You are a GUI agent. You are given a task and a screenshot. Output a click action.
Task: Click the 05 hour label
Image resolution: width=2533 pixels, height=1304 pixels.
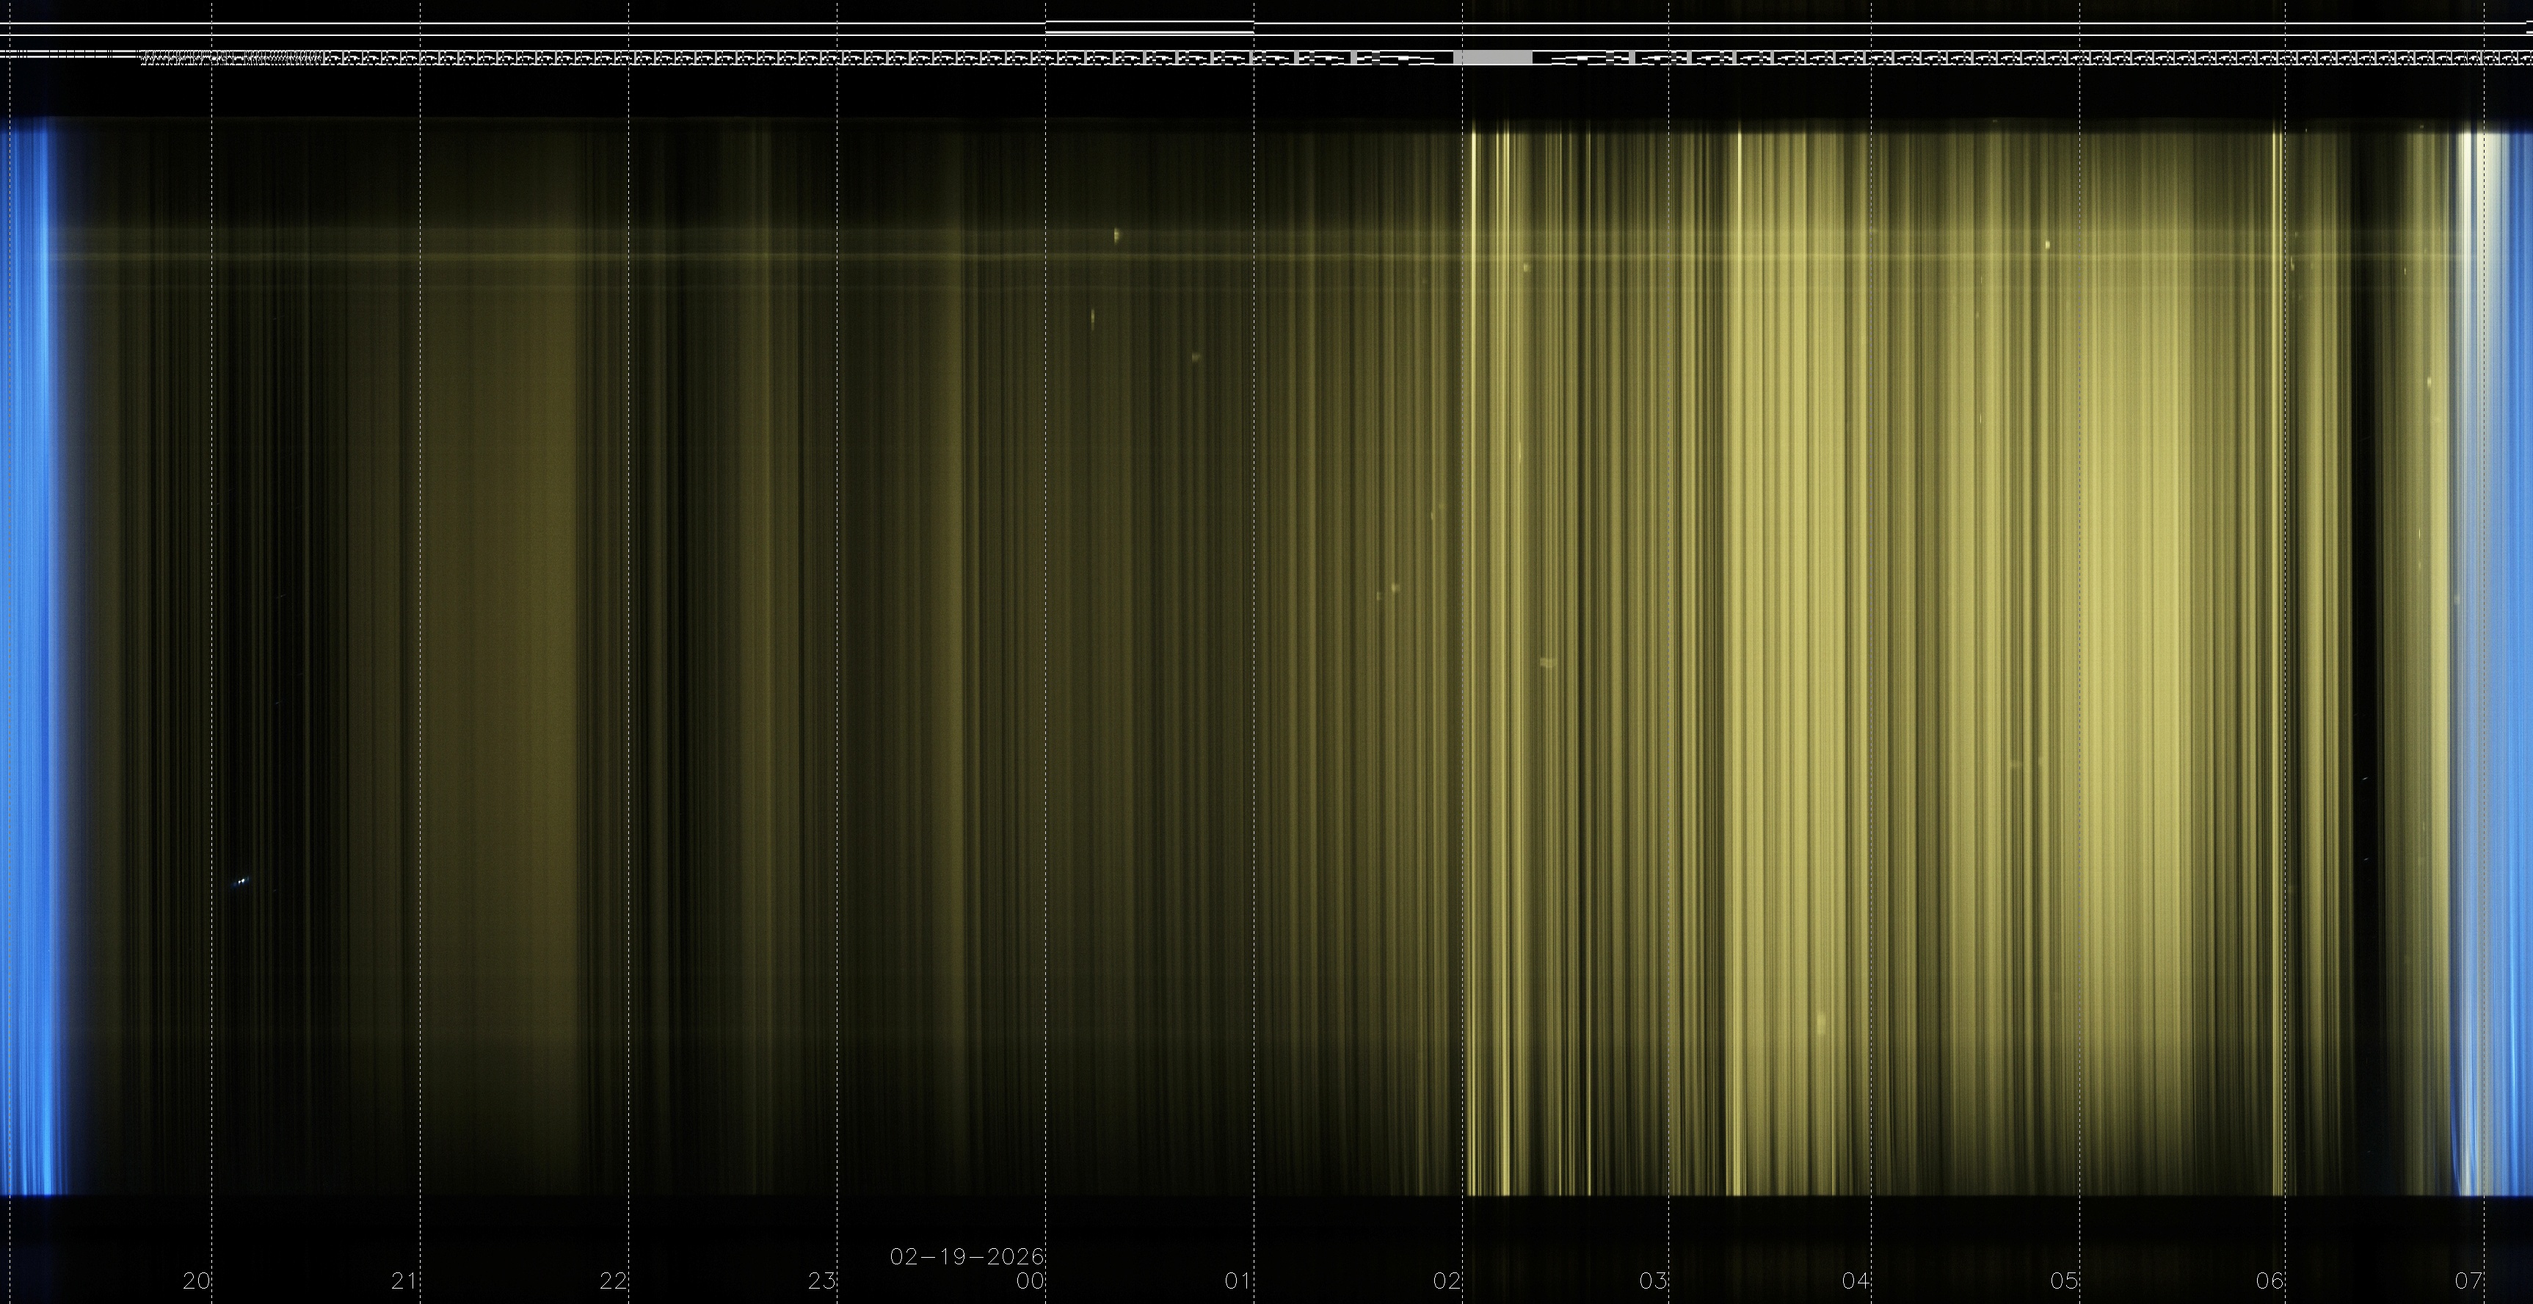click(x=2064, y=1281)
